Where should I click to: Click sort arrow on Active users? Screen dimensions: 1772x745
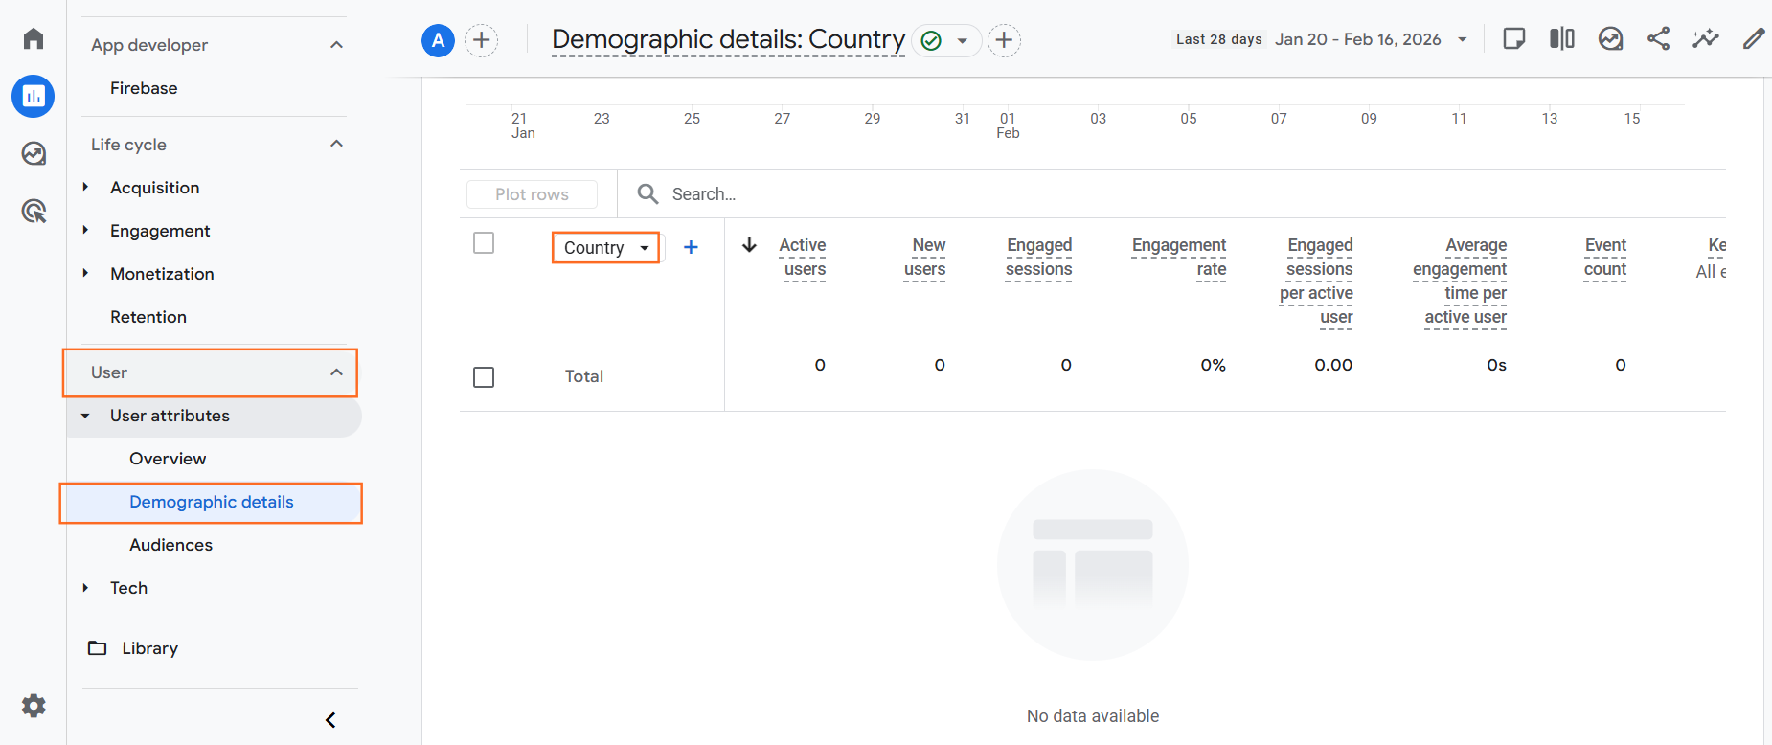point(750,245)
